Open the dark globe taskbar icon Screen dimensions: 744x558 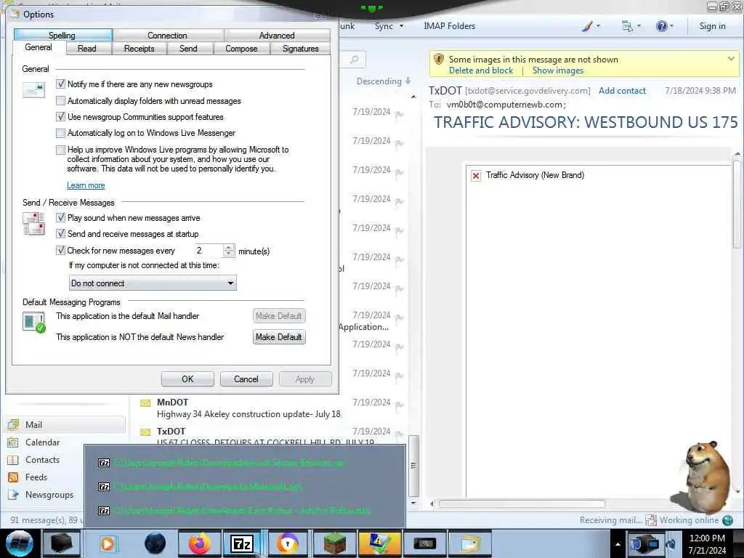(x=155, y=543)
